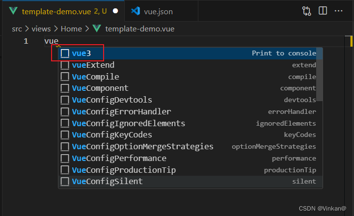This screenshot has width=354, height=216.
Task: Click the VS Code icon on vue.json tab
Action: [136, 11]
